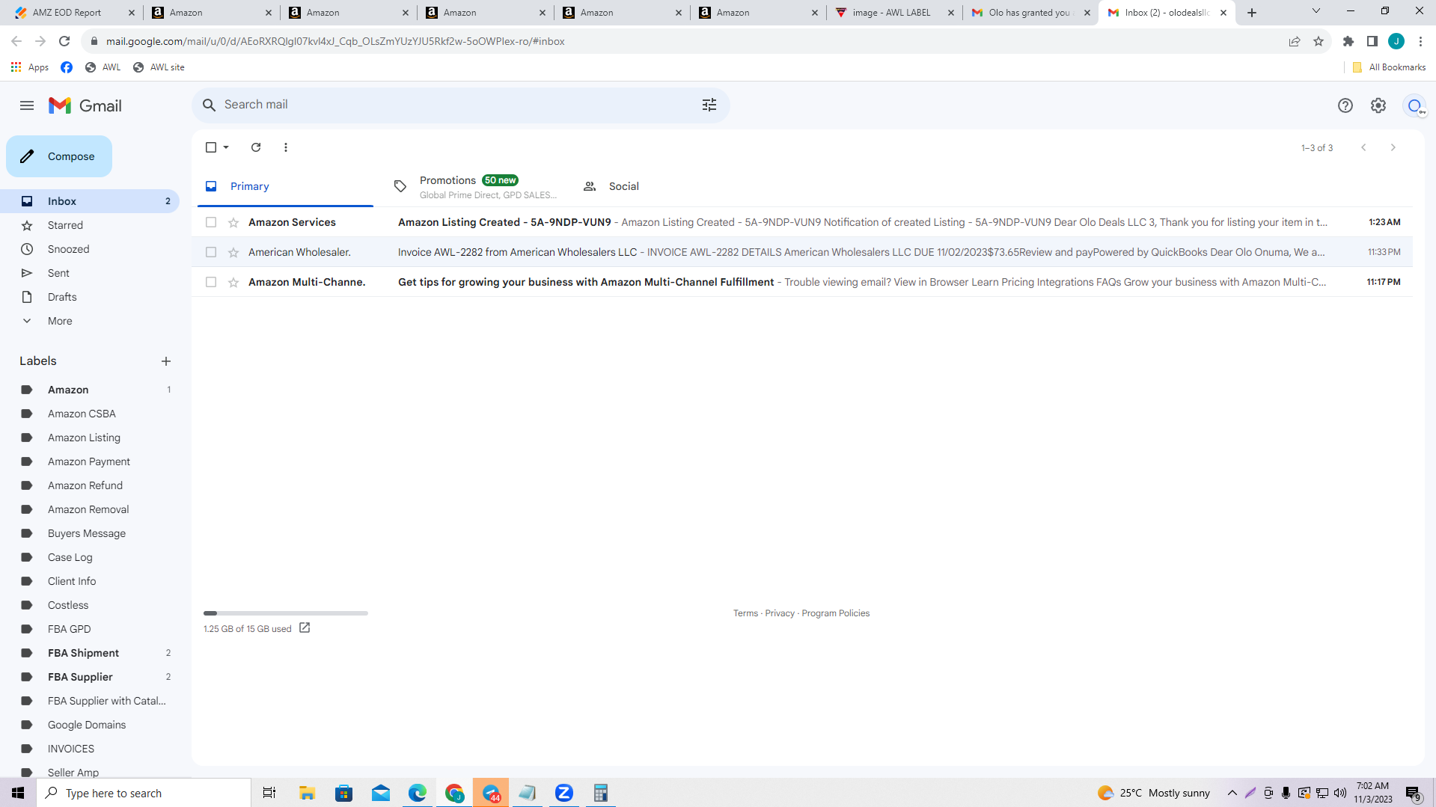The height and width of the screenshot is (807, 1436).
Task: Compose a new email
Action: 59,156
